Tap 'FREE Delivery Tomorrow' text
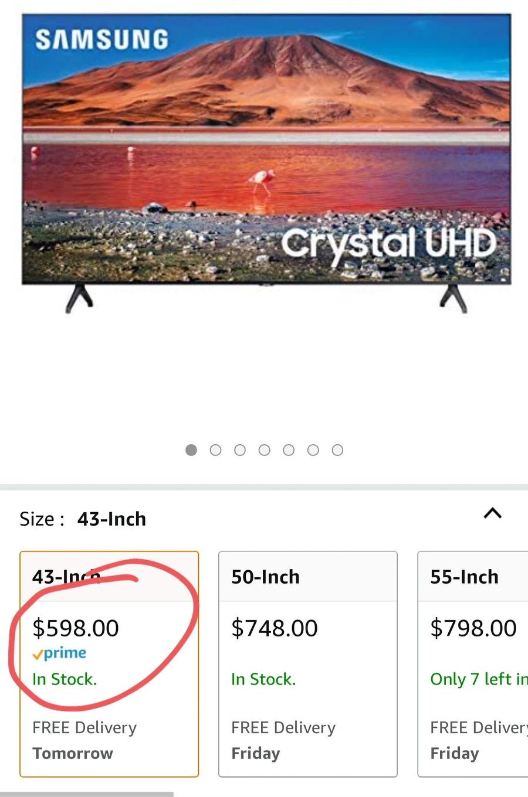Screen dimensions: 528x797 click(x=84, y=740)
